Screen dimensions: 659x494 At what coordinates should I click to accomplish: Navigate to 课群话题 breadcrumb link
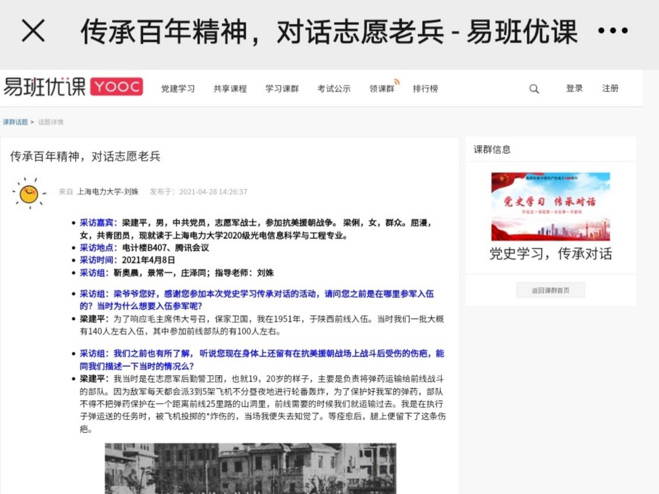point(15,122)
